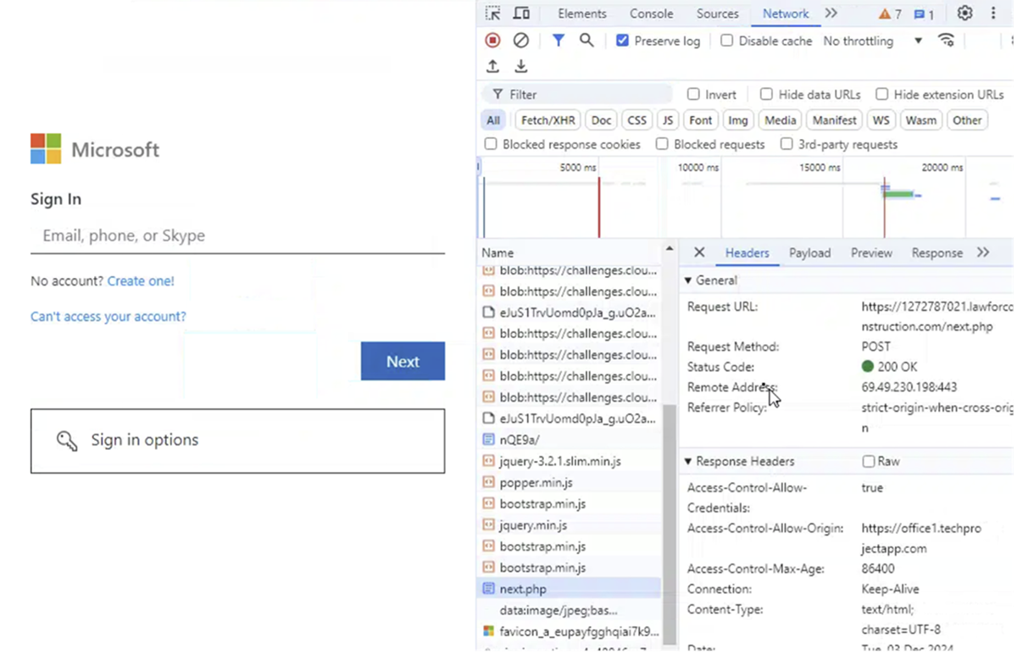Switch to the Console tab

[x=652, y=14]
